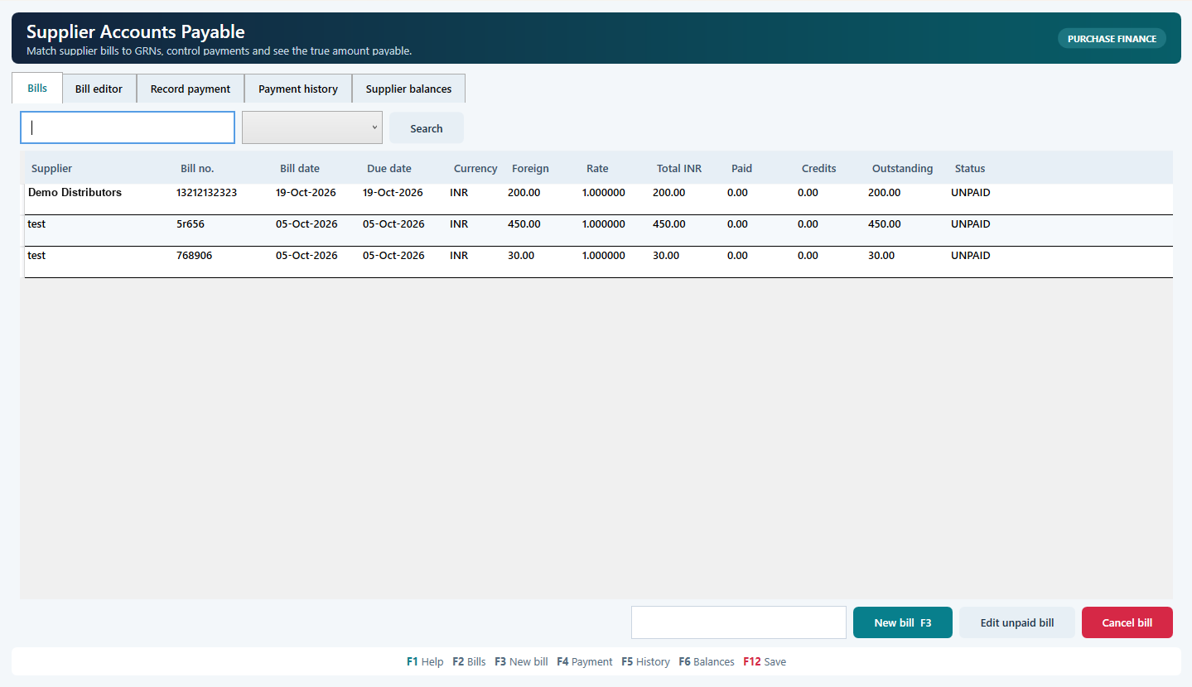This screenshot has width=1192, height=687.
Task: Click the Paid column header
Action: [741, 168]
